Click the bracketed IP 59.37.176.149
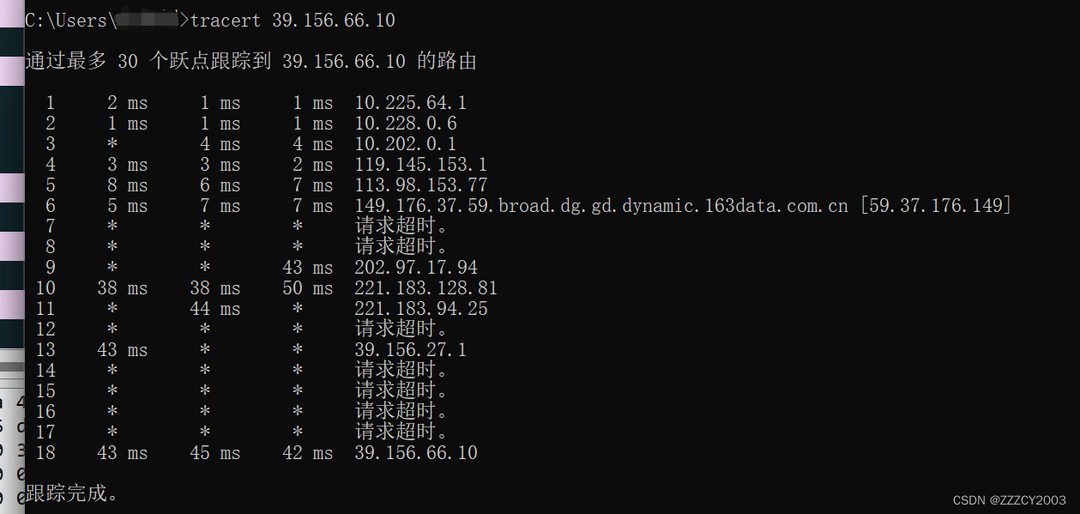The width and height of the screenshot is (1080, 514). 935,206
